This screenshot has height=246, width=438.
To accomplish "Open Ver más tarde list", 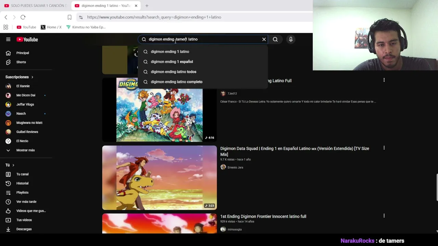I will [26, 202].
